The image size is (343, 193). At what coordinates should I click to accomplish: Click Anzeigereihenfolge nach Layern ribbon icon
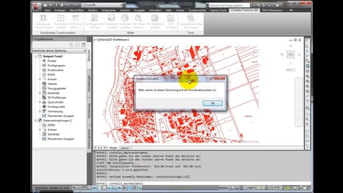coord(191,21)
